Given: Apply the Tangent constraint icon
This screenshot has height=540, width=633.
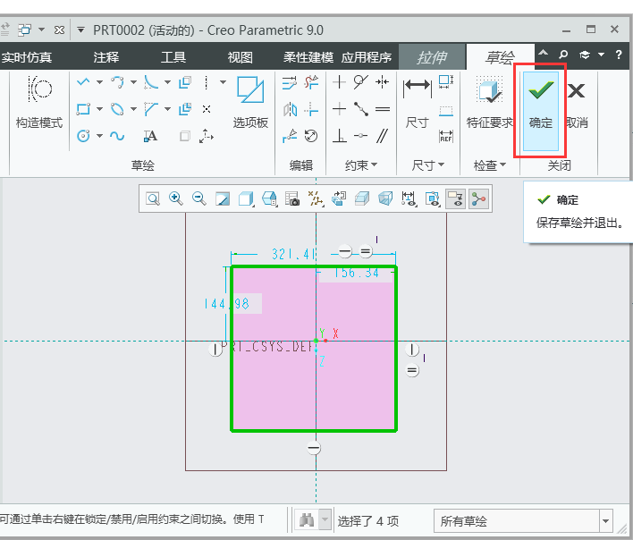Looking at the screenshot, I should pos(360,82).
